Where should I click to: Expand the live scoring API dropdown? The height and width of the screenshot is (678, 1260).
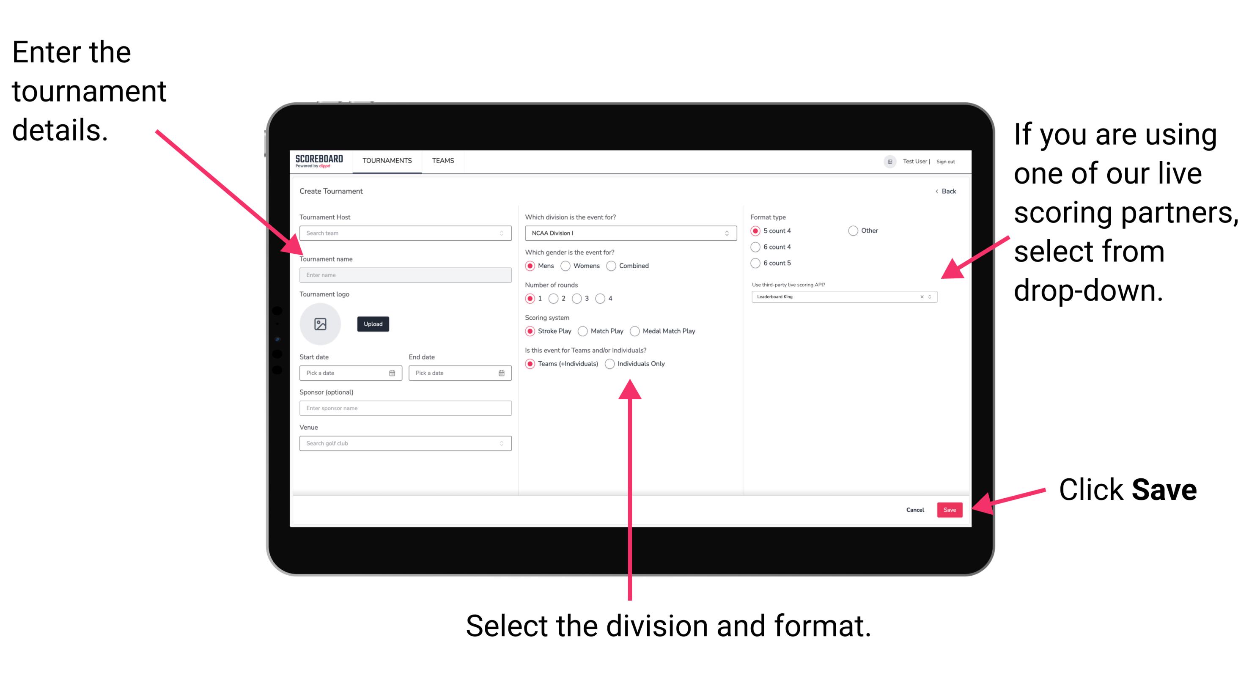click(933, 297)
